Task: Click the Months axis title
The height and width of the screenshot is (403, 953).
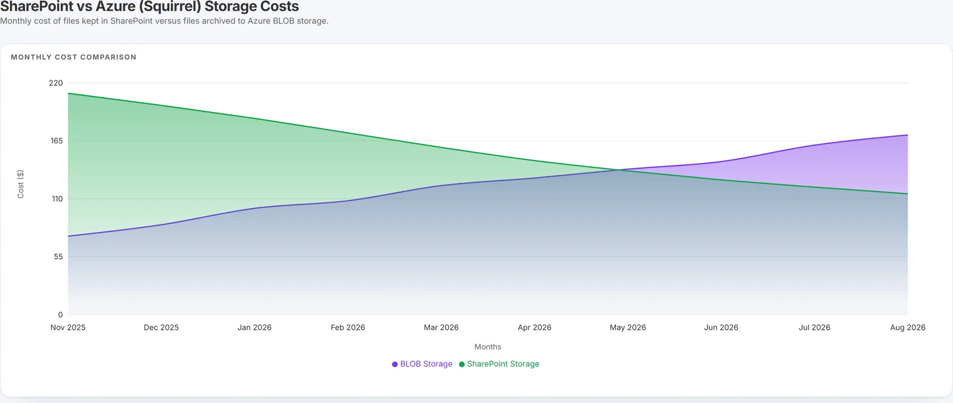Action: [x=488, y=346]
